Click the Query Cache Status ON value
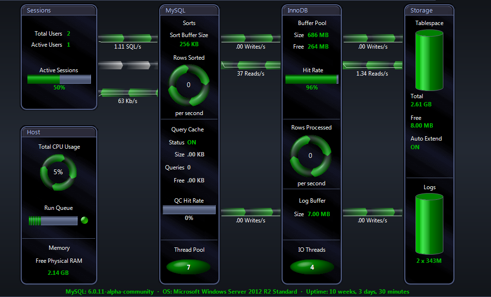This screenshot has height=297, width=491. pyautogui.click(x=192, y=142)
